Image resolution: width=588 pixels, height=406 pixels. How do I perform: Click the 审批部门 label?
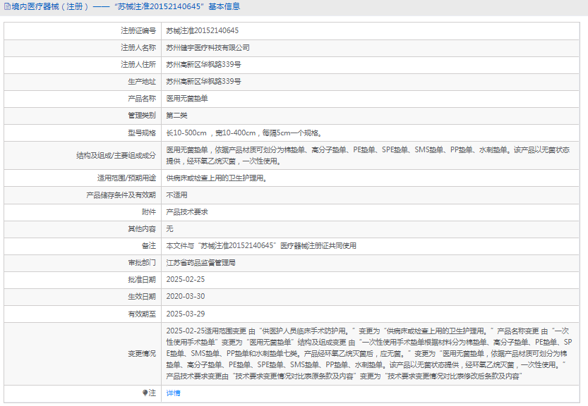click(142, 262)
